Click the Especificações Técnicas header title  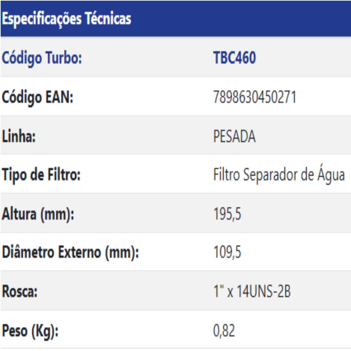point(66,19)
